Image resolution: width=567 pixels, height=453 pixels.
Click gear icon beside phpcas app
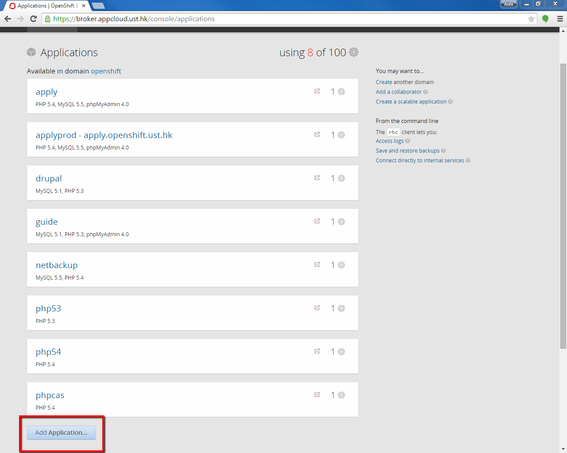pyautogui.click(x=342, y=395)
